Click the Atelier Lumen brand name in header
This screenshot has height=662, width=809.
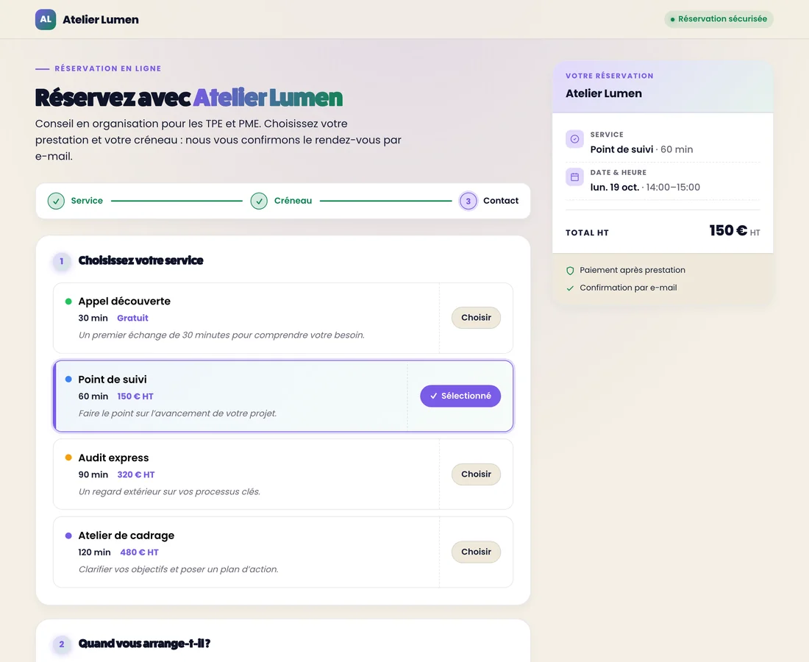(x=101, y=20)
